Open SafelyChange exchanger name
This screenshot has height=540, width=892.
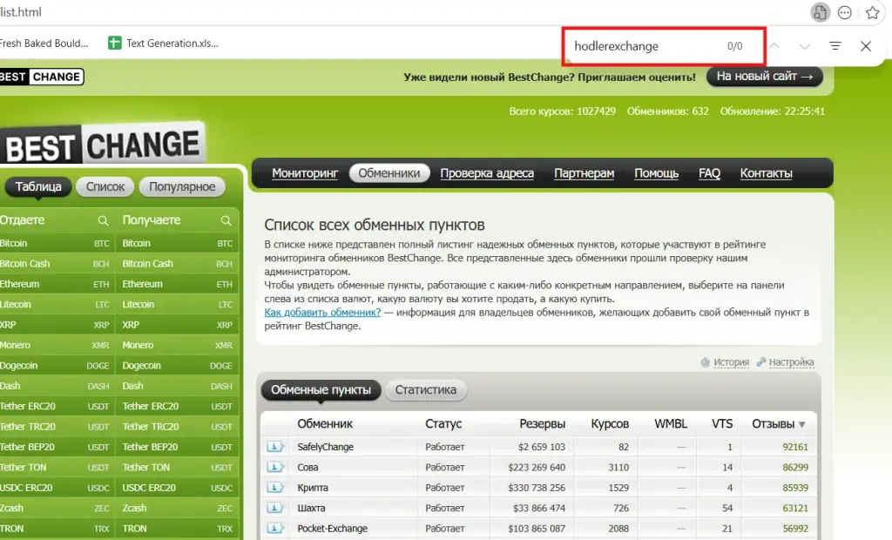326,447
